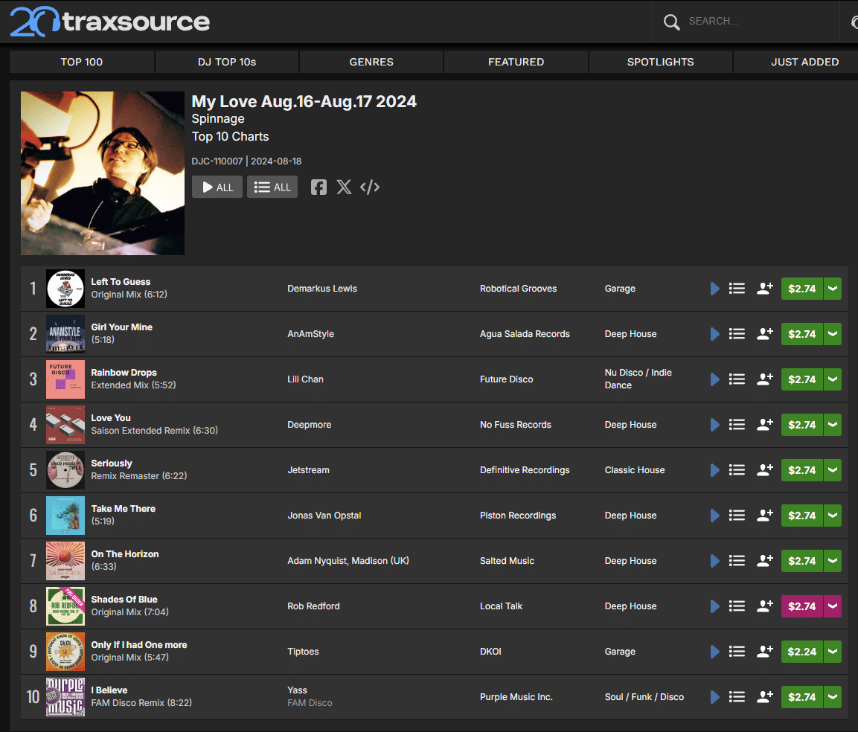Open Future Disco cover art thumbnail
858x732 pixels.
65,379
